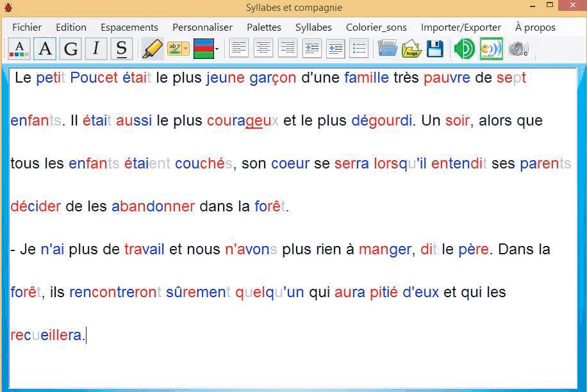
Task: Open the Syllabes menu
Action: pyautogui.click(x=313, y=27)
